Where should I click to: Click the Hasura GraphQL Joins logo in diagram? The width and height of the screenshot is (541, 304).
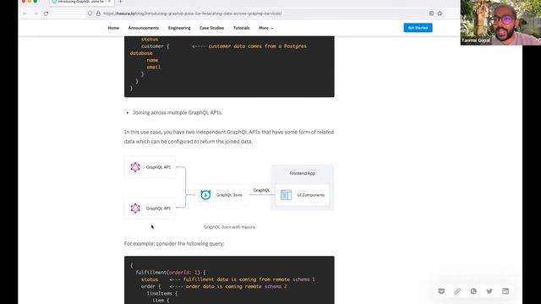click(x=205, y=195)
